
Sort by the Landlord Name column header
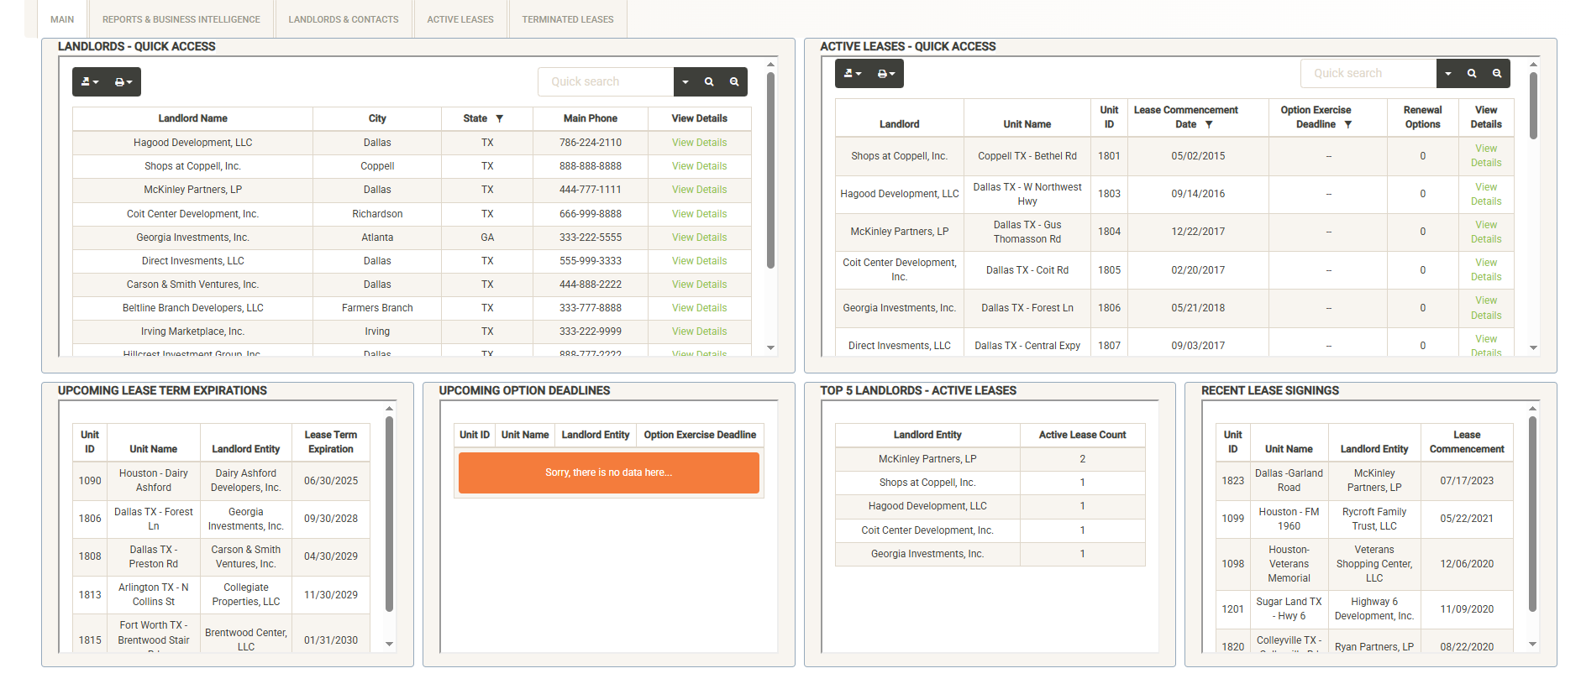(192, 119)
